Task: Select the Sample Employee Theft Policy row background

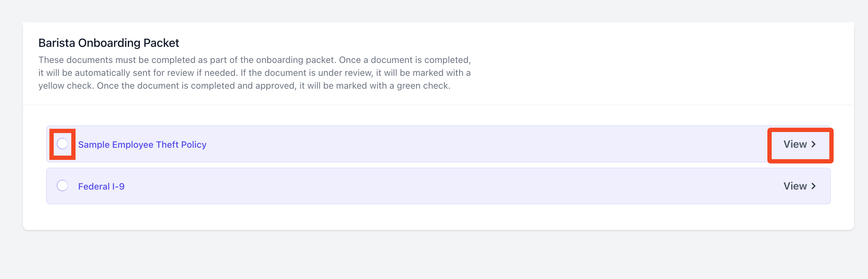Action: click(438, 144)
